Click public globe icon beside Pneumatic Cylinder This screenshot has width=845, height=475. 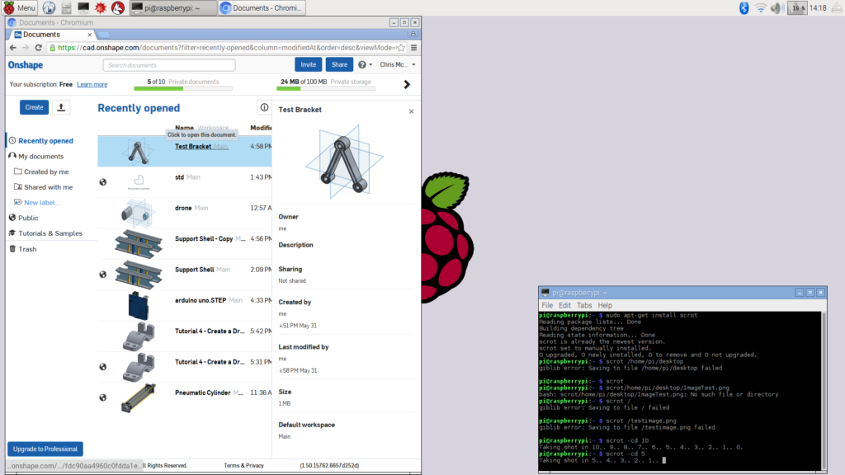coord(103,397)
